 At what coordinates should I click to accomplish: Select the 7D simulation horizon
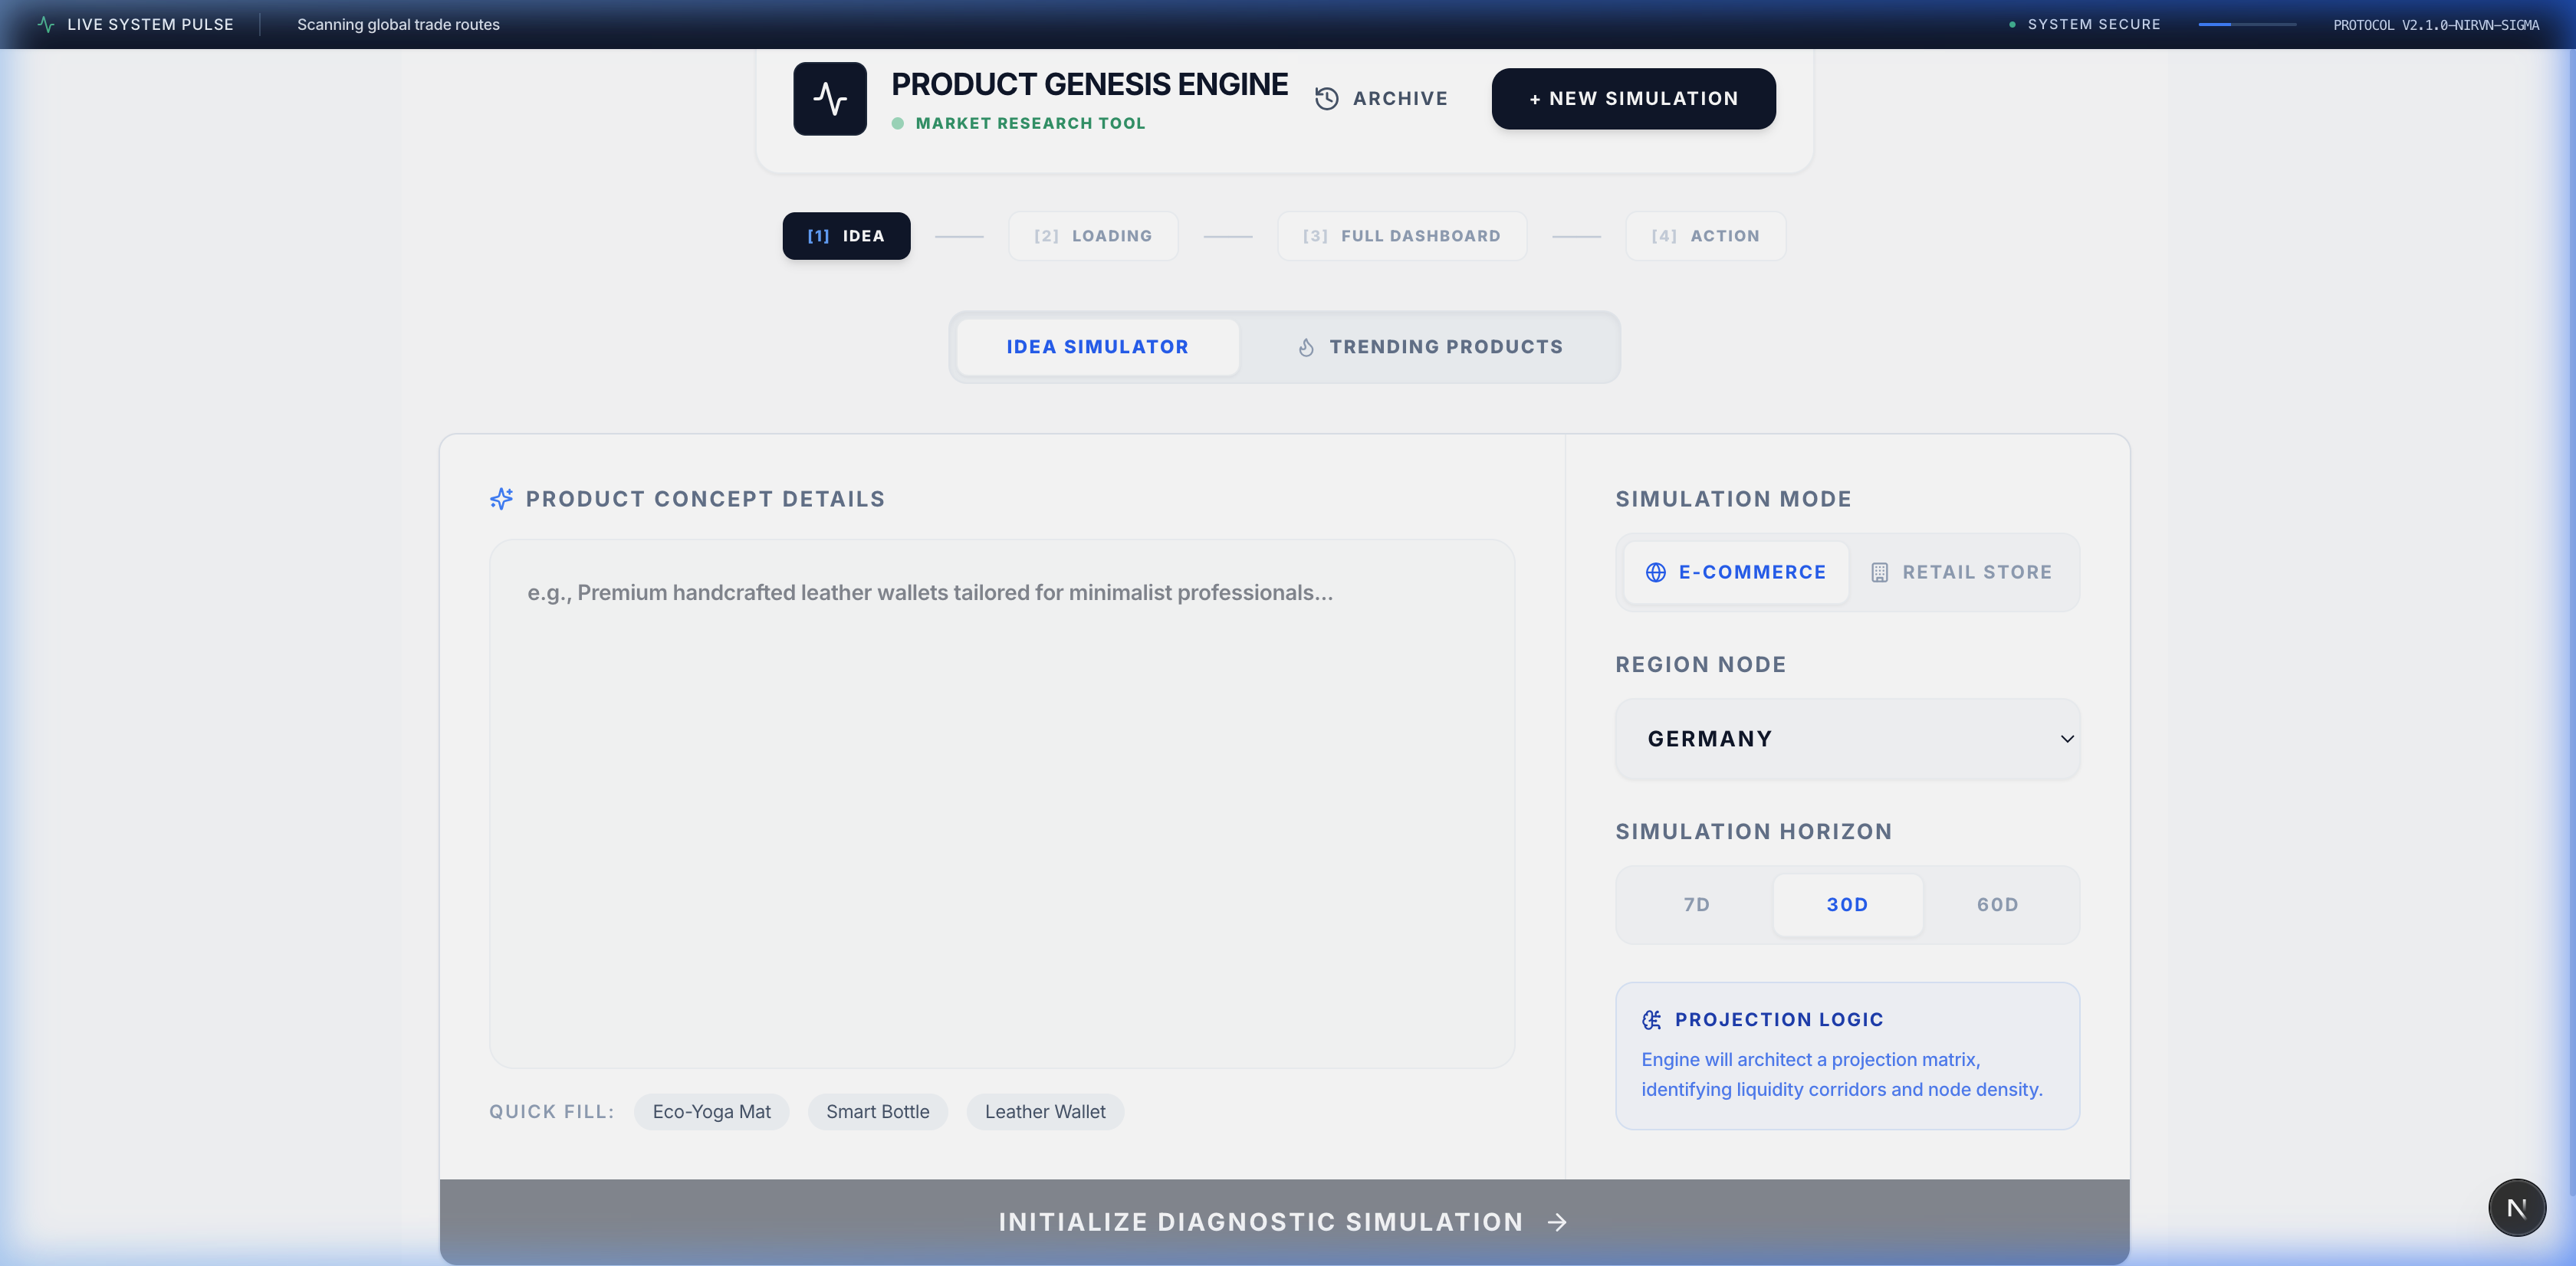click(x=1696, y=904)
